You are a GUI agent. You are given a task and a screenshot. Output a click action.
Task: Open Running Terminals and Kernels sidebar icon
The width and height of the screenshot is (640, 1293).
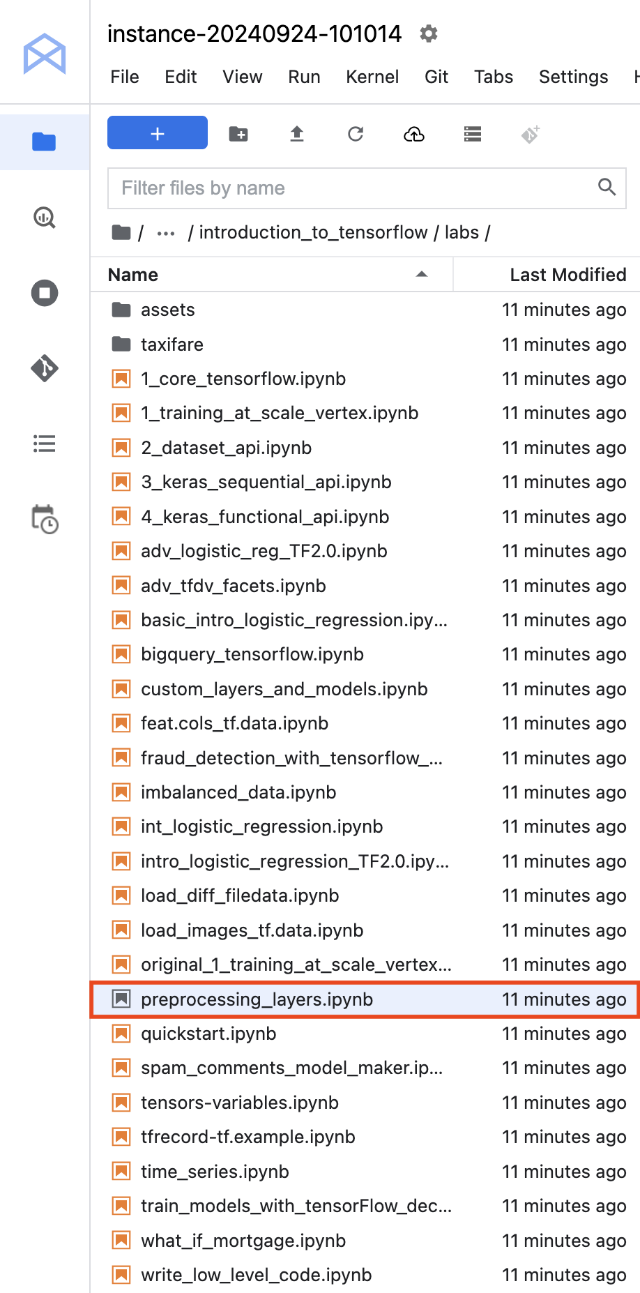point(45,293)
